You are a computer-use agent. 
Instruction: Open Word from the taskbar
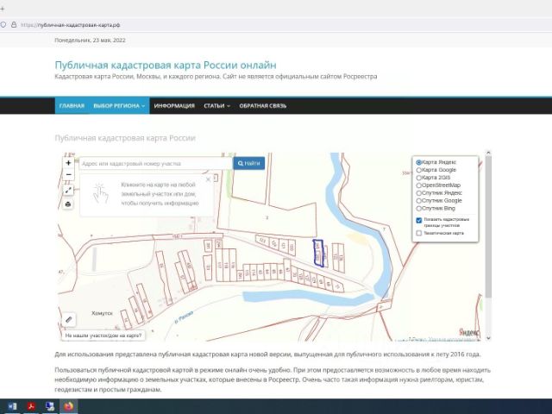point(12,405)
